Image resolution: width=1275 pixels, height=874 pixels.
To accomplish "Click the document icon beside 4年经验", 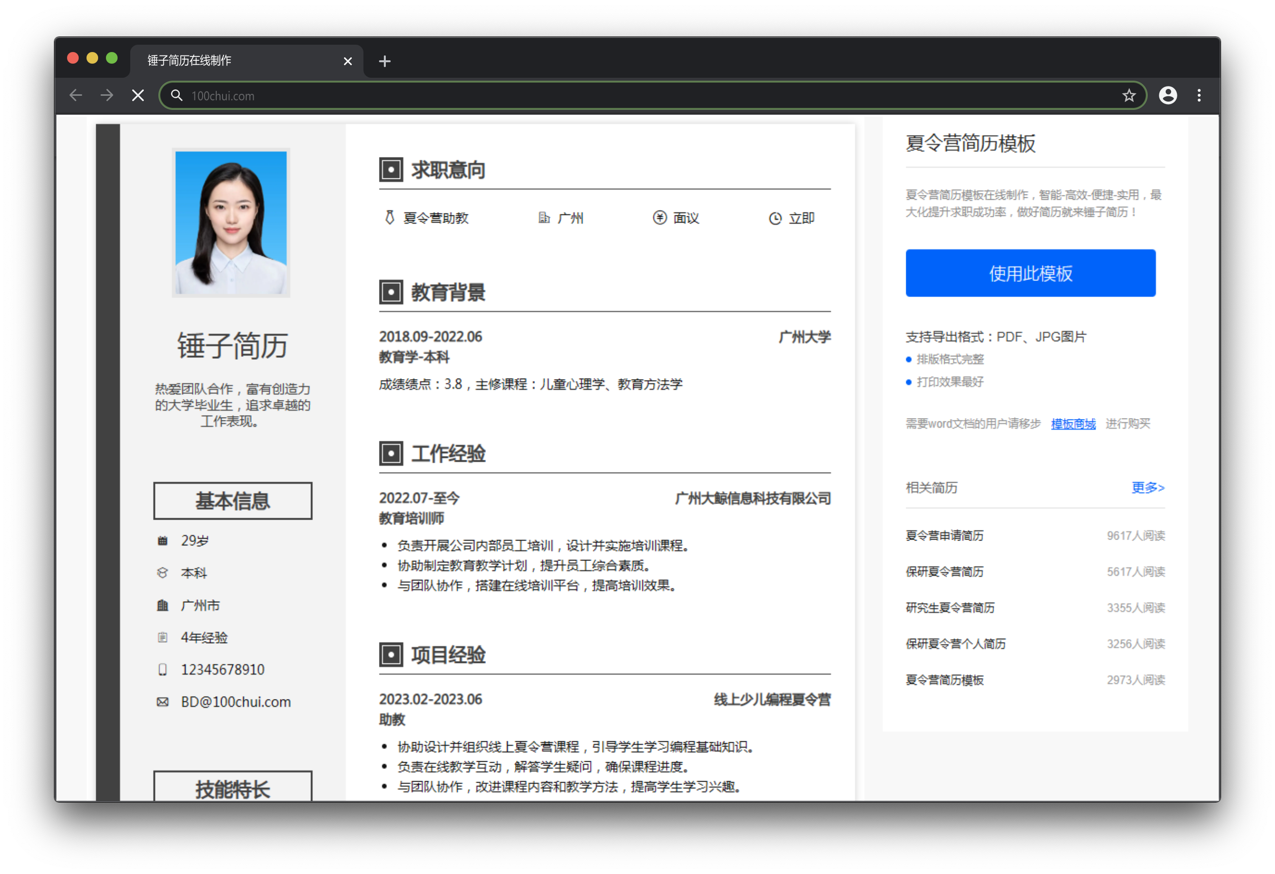I will pyautogui.click(x=162, y=637).
